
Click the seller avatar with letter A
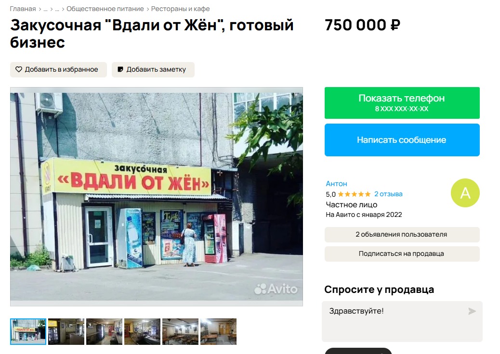tap(465, 193)
